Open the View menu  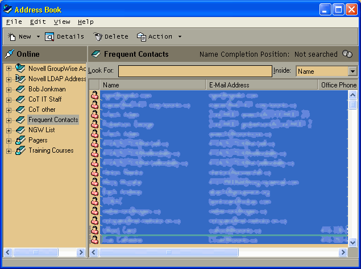[x=62, y=22]
